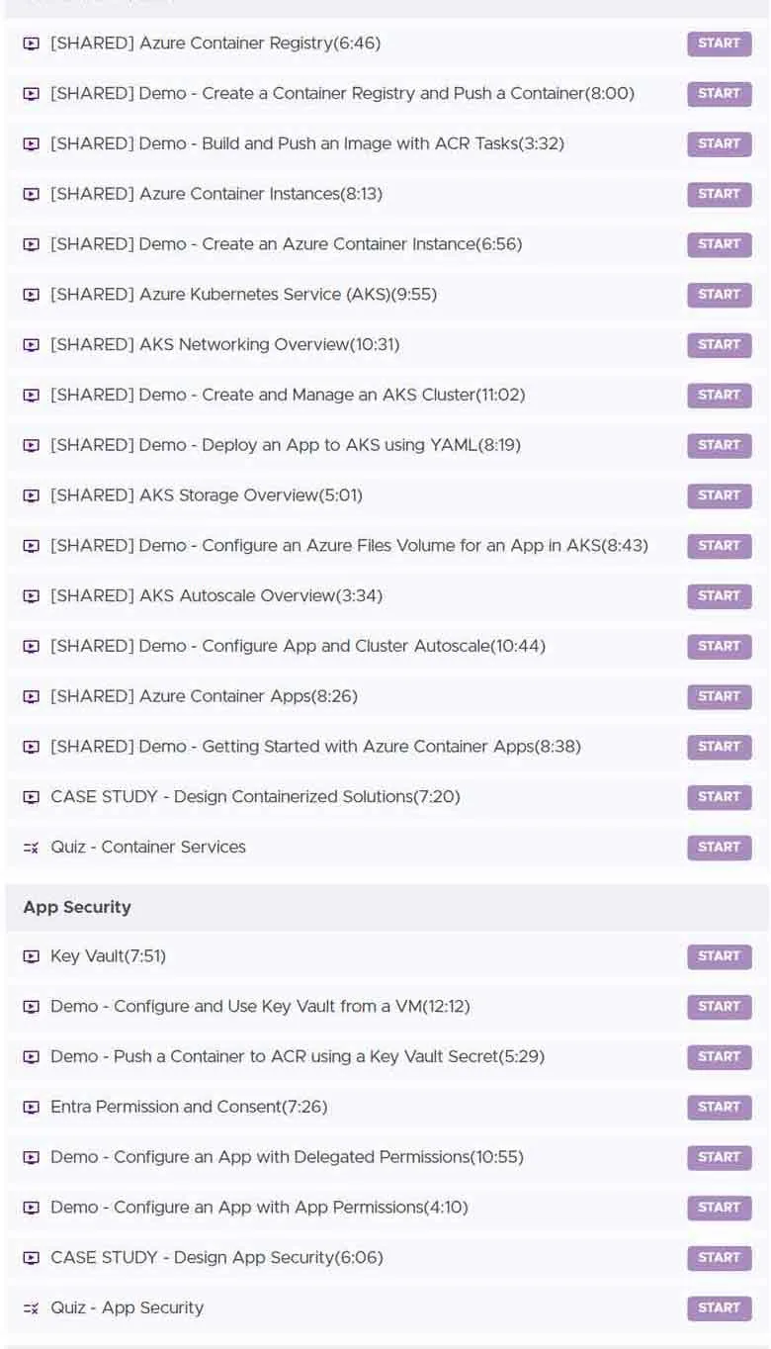Screen dimensions: 771x1349
Task: Click video icon for Create a Container Registry demo
Action: (32, 94)
